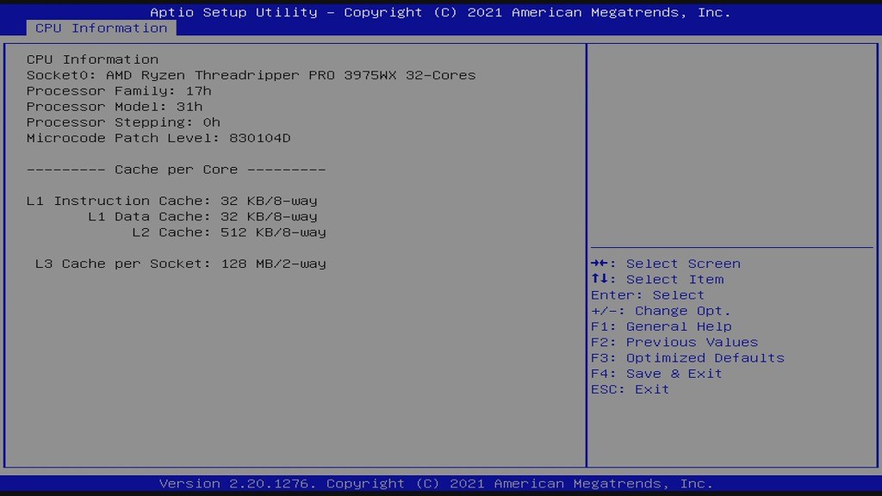The width and height of the screenshot is (882, 496).
Task: Click the L1 Instruction Cache line
Action: (x=171, y=201)
